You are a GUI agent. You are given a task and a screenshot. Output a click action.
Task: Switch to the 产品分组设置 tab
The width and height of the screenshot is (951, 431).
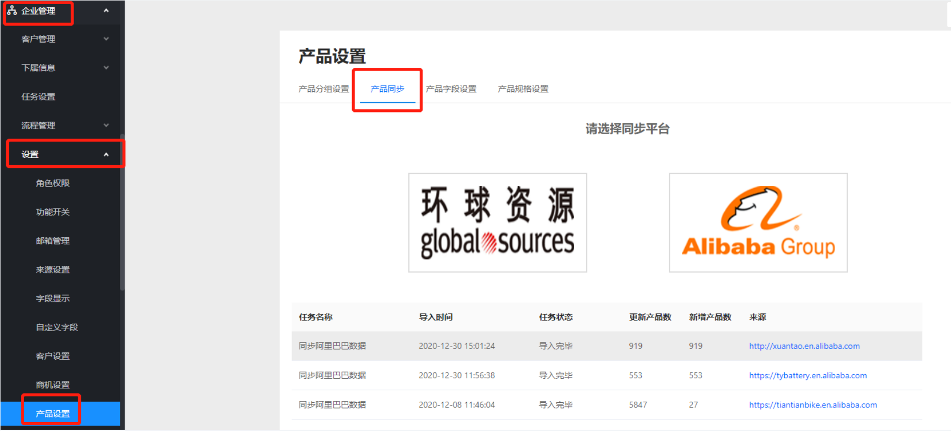coord(324,89)
